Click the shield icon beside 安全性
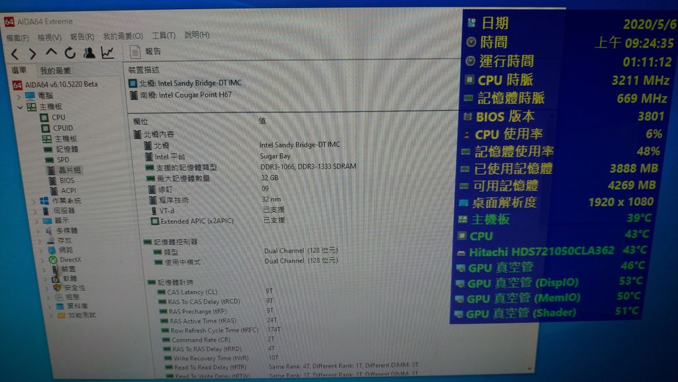This screenshot has height=382, width=678. [x=57, y=287]
